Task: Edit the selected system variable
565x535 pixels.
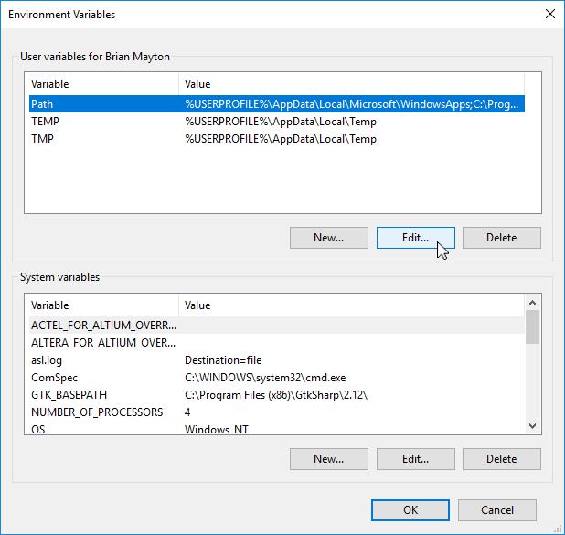Action: (415, 459)
